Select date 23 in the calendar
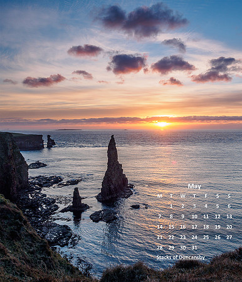The image size is (242, 282). (183, 238)
